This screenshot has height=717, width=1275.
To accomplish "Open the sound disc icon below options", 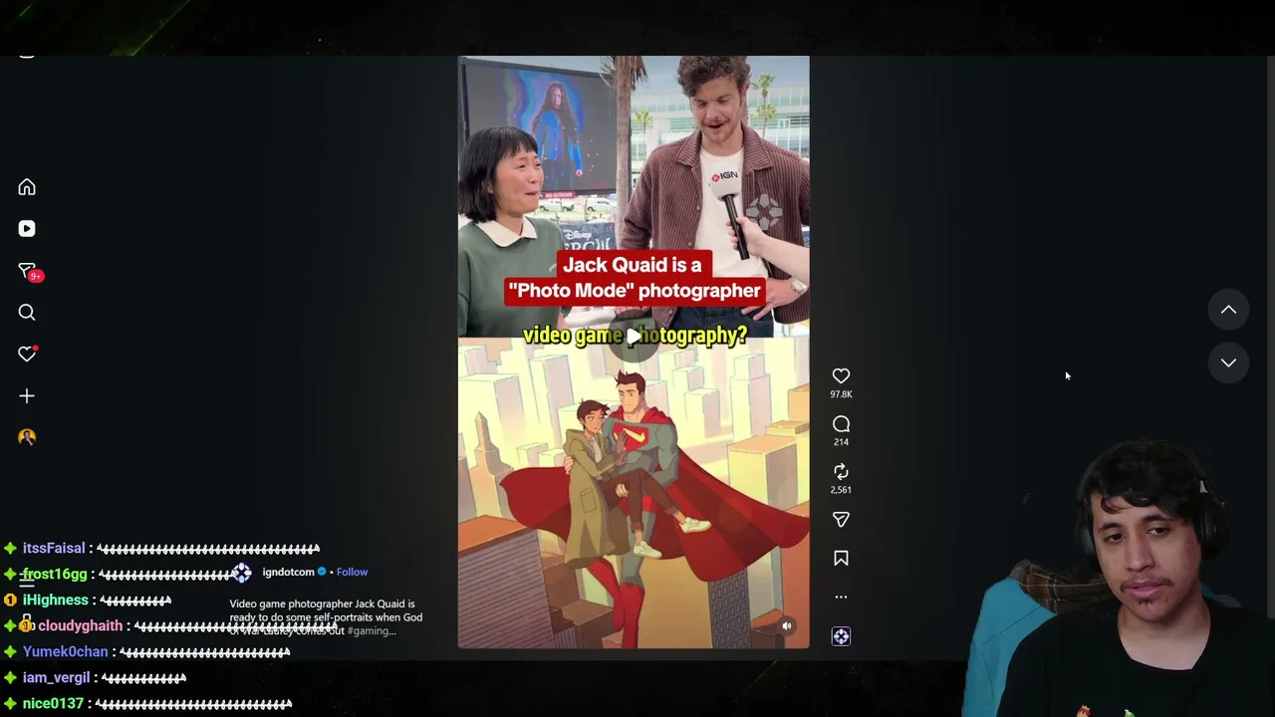I will tap(841, 636).
